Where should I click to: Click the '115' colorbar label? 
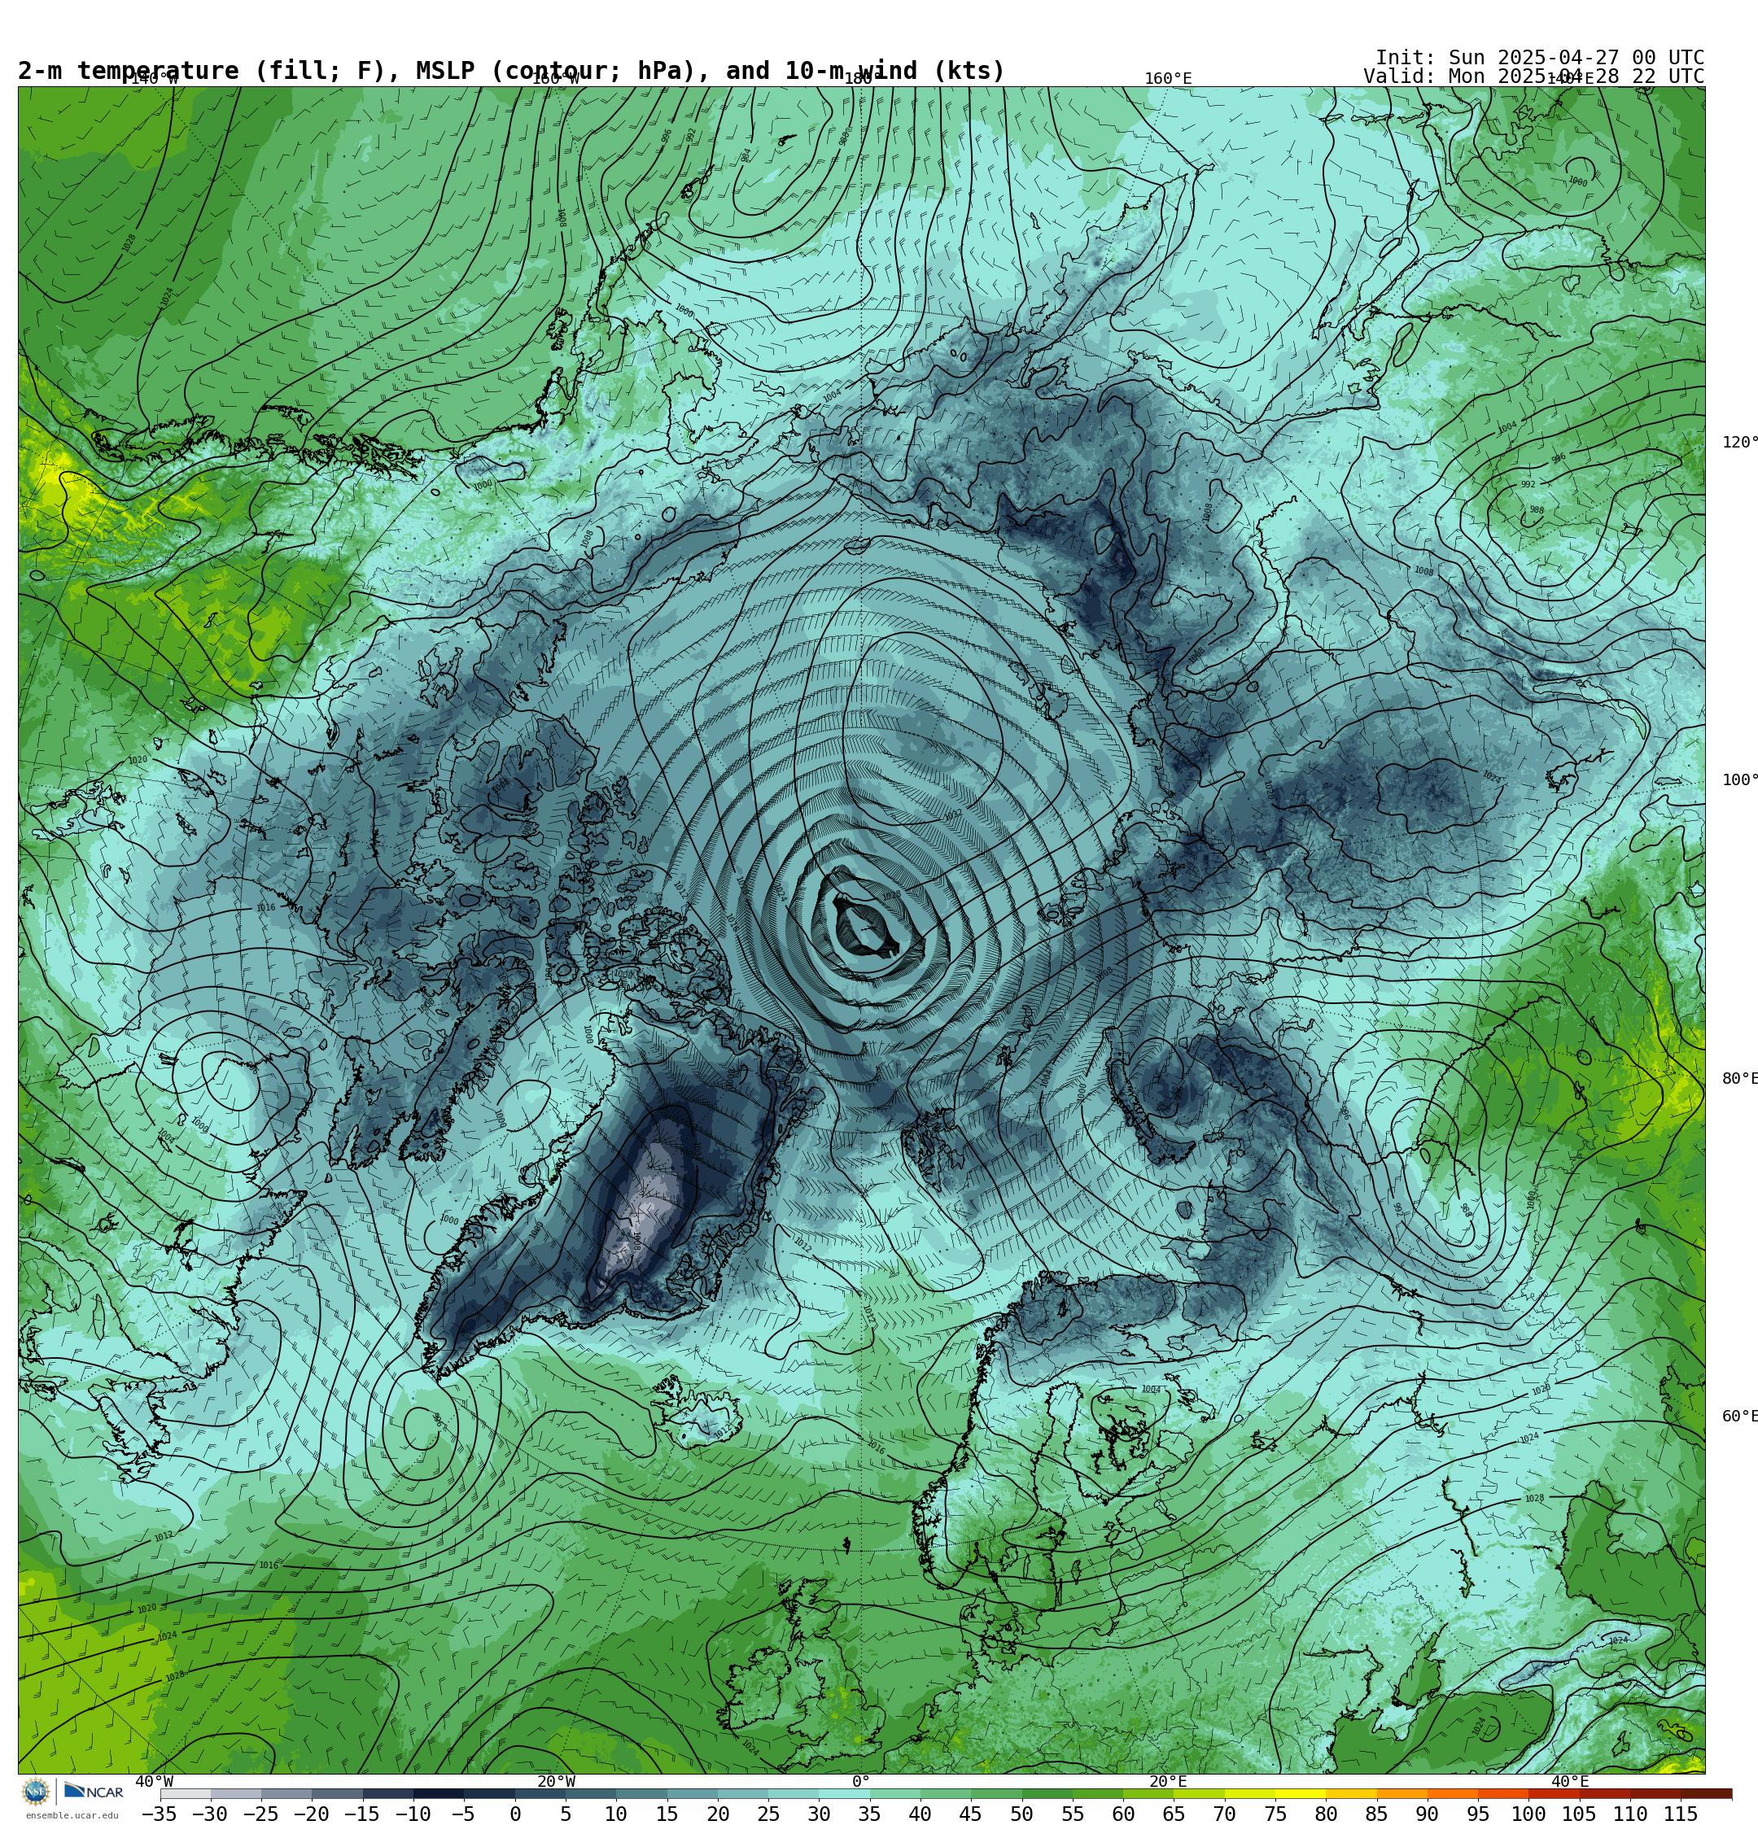click(x=1681, y=1814)
